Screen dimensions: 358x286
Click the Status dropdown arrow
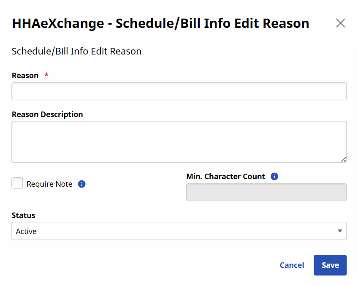click(340, 231)
